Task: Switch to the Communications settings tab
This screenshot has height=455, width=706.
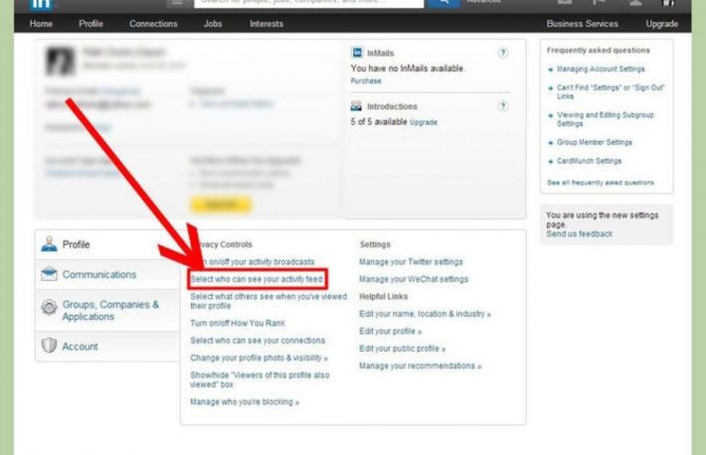Action: [99, 274]
